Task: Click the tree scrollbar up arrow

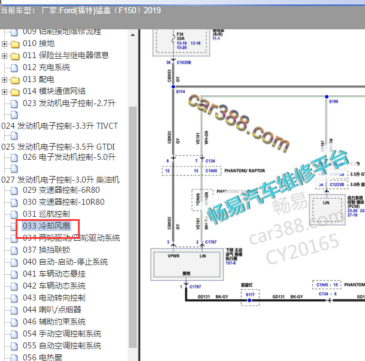Action: pyautogui.click(x=132, y=35)
